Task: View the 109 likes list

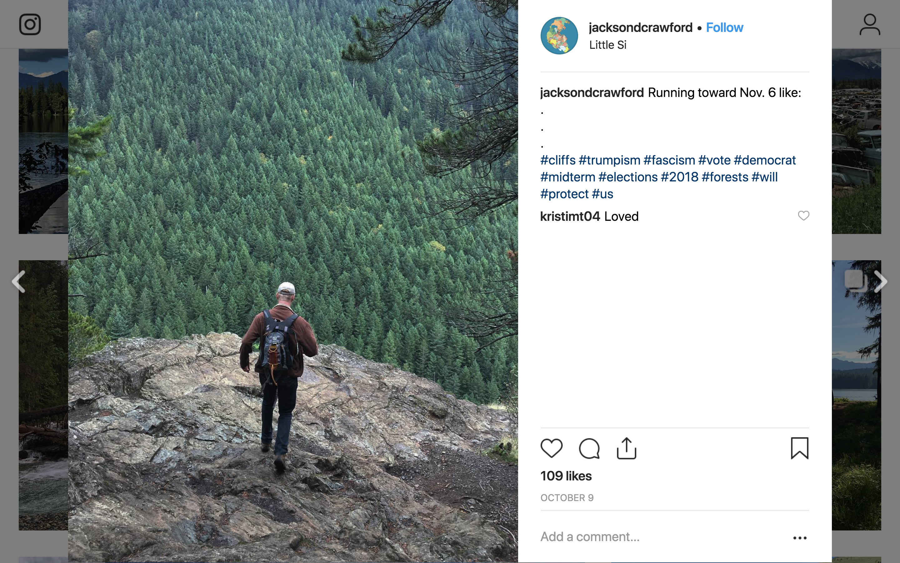Action: (566, 476)
